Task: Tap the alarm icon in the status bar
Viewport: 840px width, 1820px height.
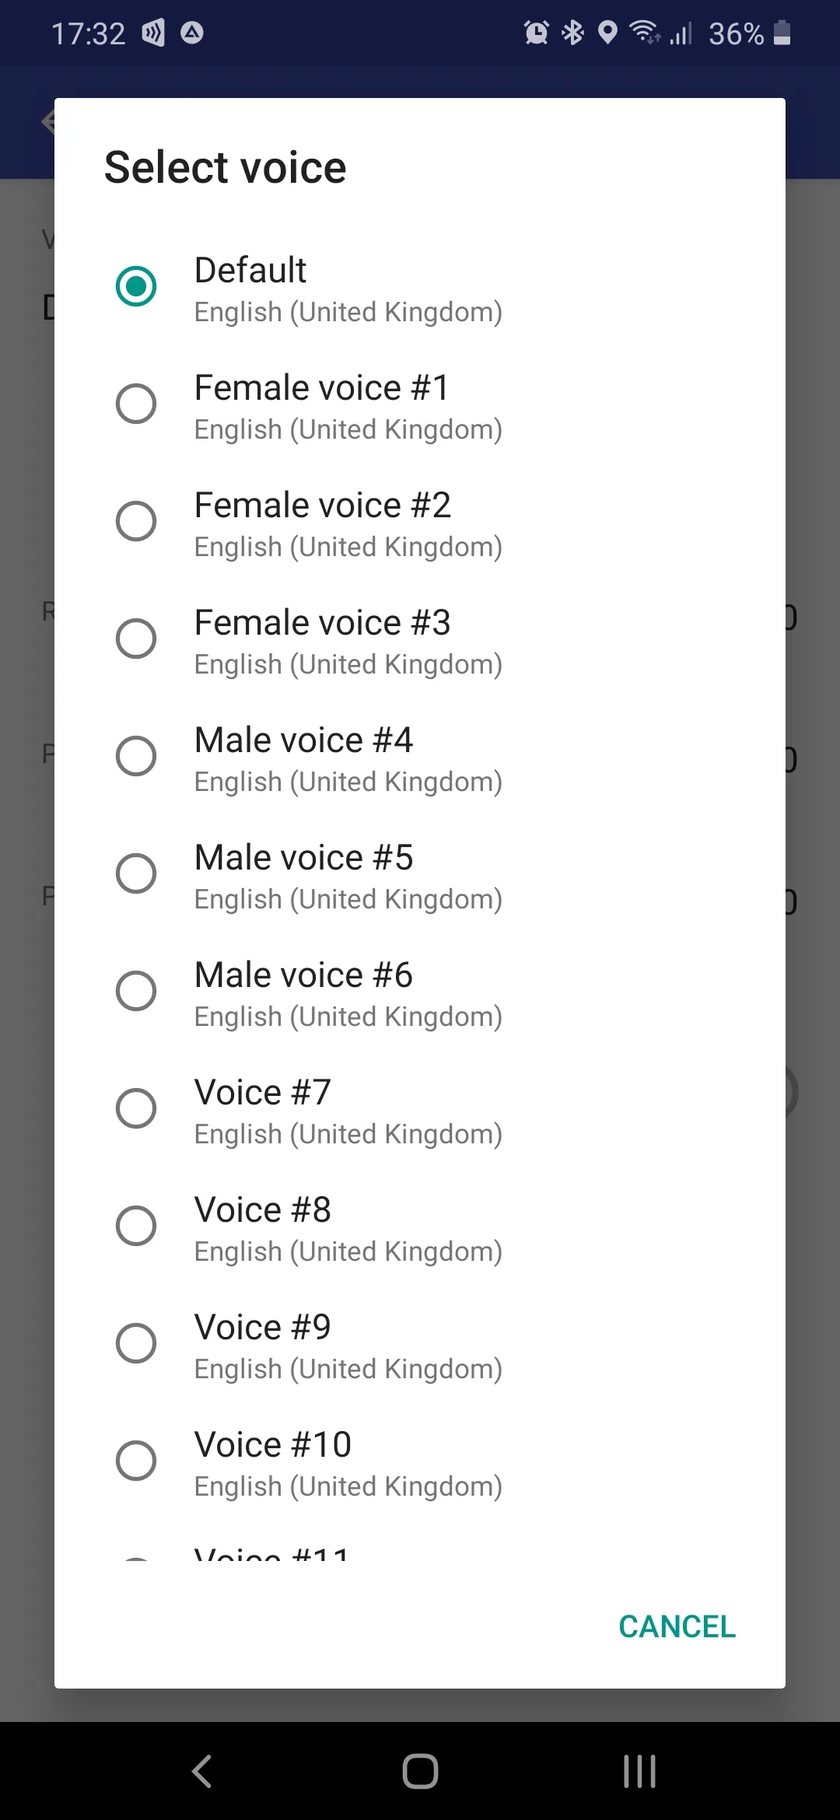Action: coord(536,33)
